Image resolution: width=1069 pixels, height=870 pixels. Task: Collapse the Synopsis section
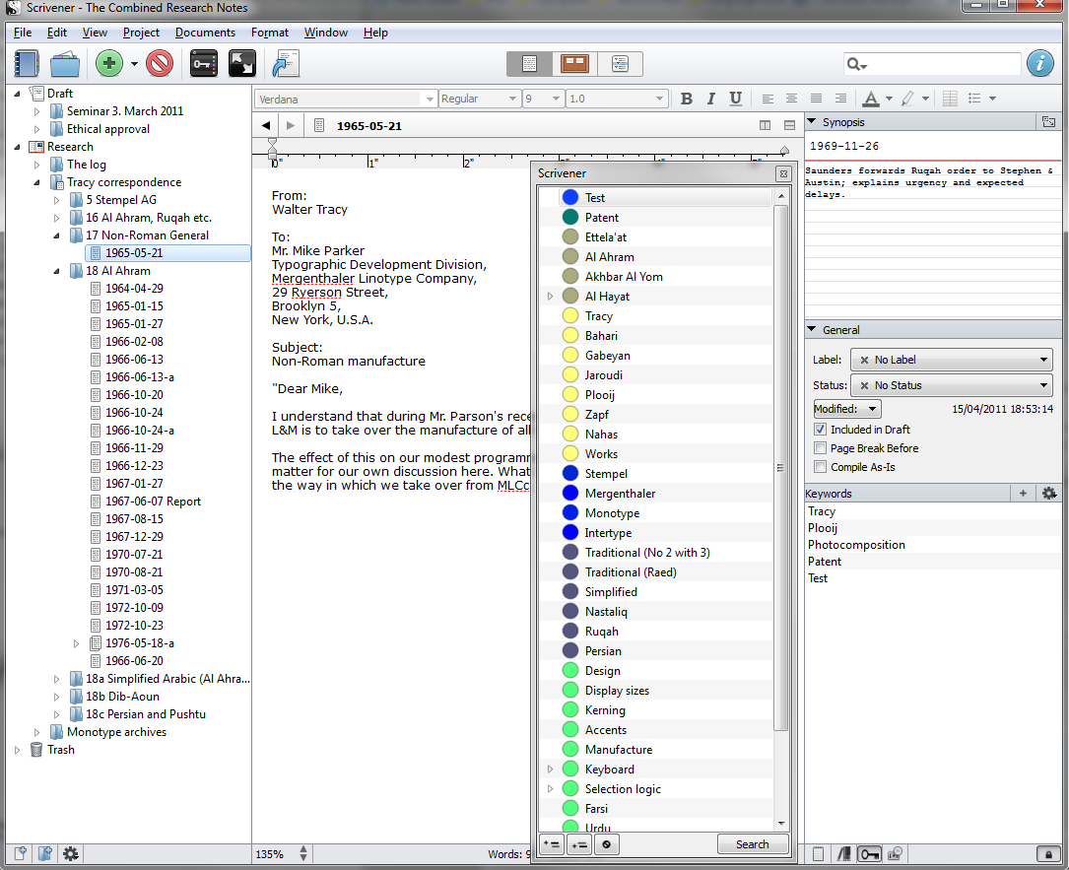(811, 121)
